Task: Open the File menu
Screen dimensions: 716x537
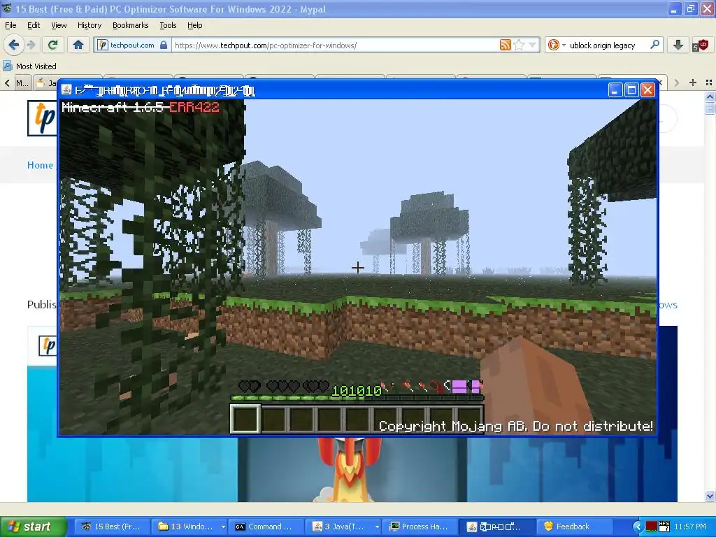Action: click(10, 25)
